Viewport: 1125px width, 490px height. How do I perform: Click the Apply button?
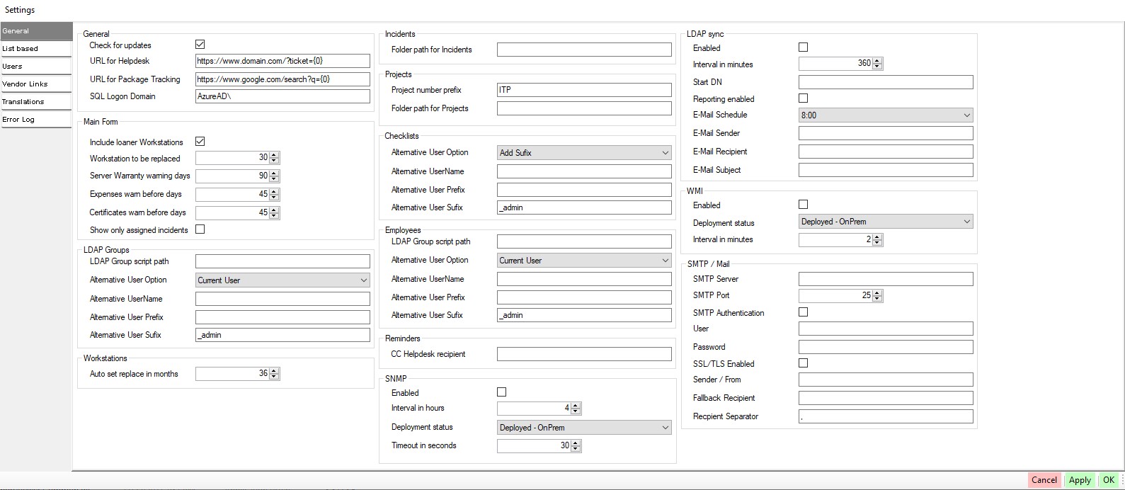click(x=1080, y=480)
